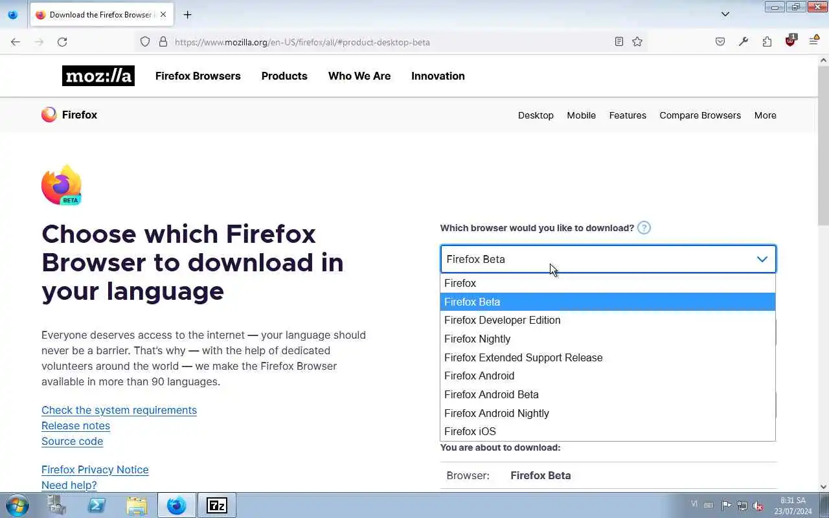Choose Firefox Android option
This screenshot has height=518, width=829.
(x=608, y=376)
